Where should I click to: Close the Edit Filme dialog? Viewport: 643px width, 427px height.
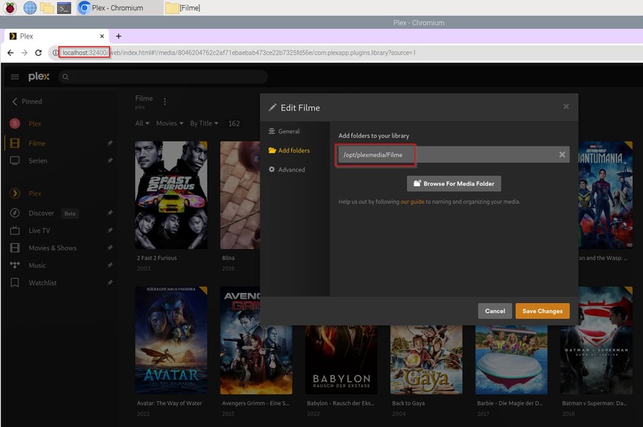click(566, 107)
